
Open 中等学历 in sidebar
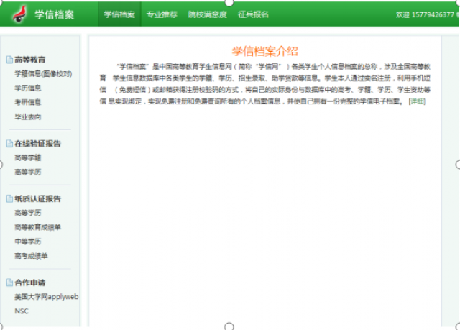(28, 242)
